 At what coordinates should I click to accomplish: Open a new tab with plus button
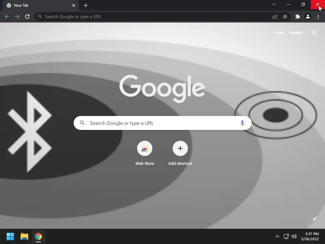click(86, 5)
